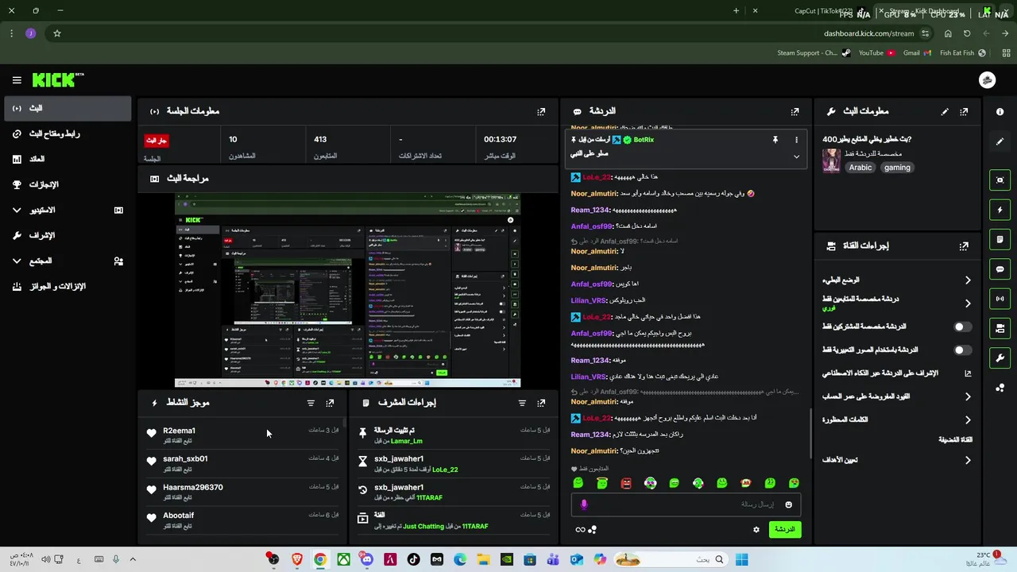The width and height of the screenshot is (1017, 572).
Task: Toggle emotes-only chat (الدردشة باستخدام الصور التعبيرية فقط)
Action: tap(961, 350)
